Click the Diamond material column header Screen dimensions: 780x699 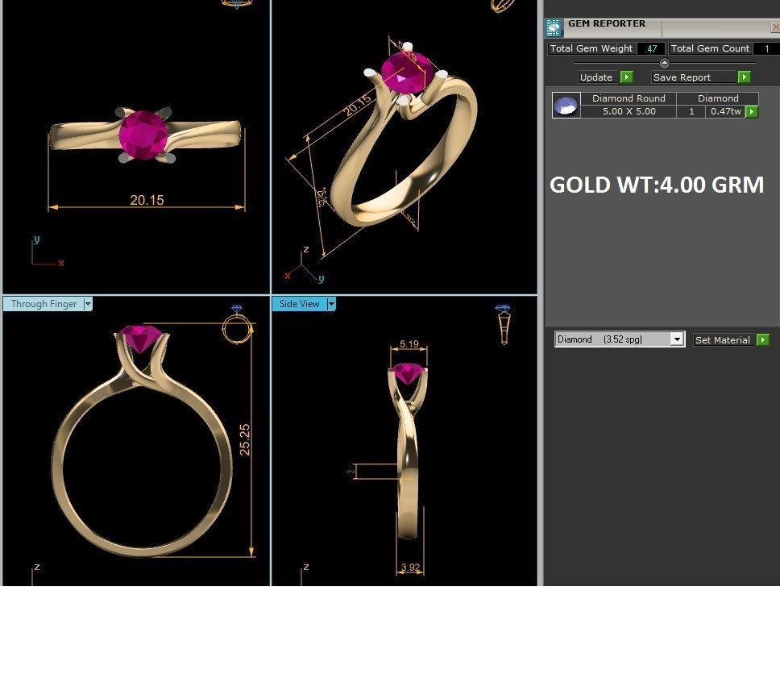(717, 98)
